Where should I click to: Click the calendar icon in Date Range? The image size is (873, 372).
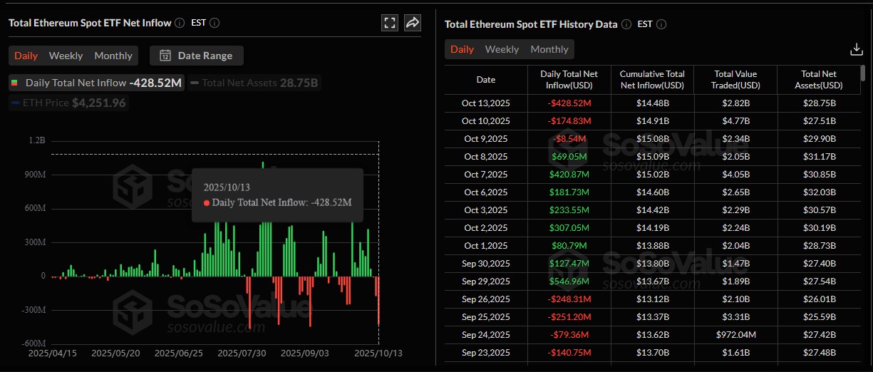tap(165, 56)
